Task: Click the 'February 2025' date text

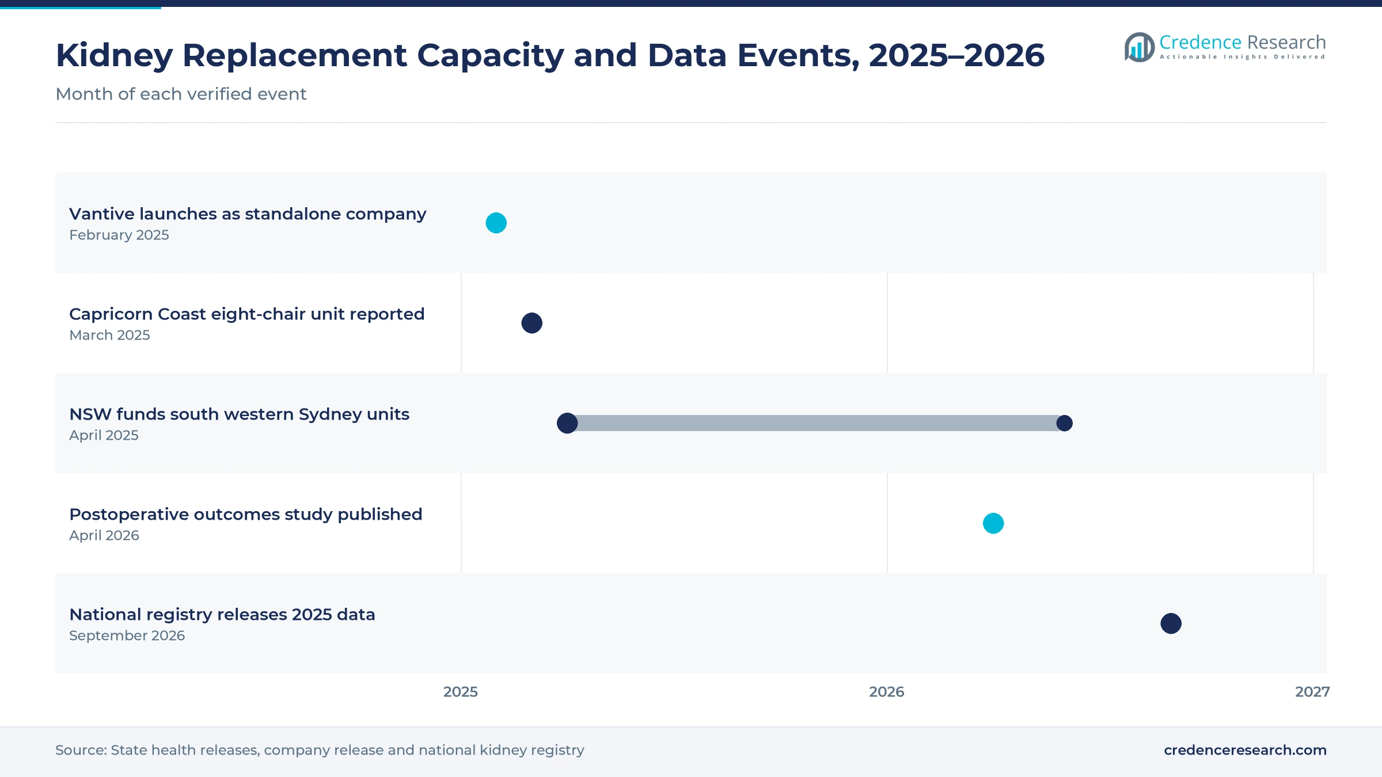Action: pyautogui.click(x=119, y=235)
